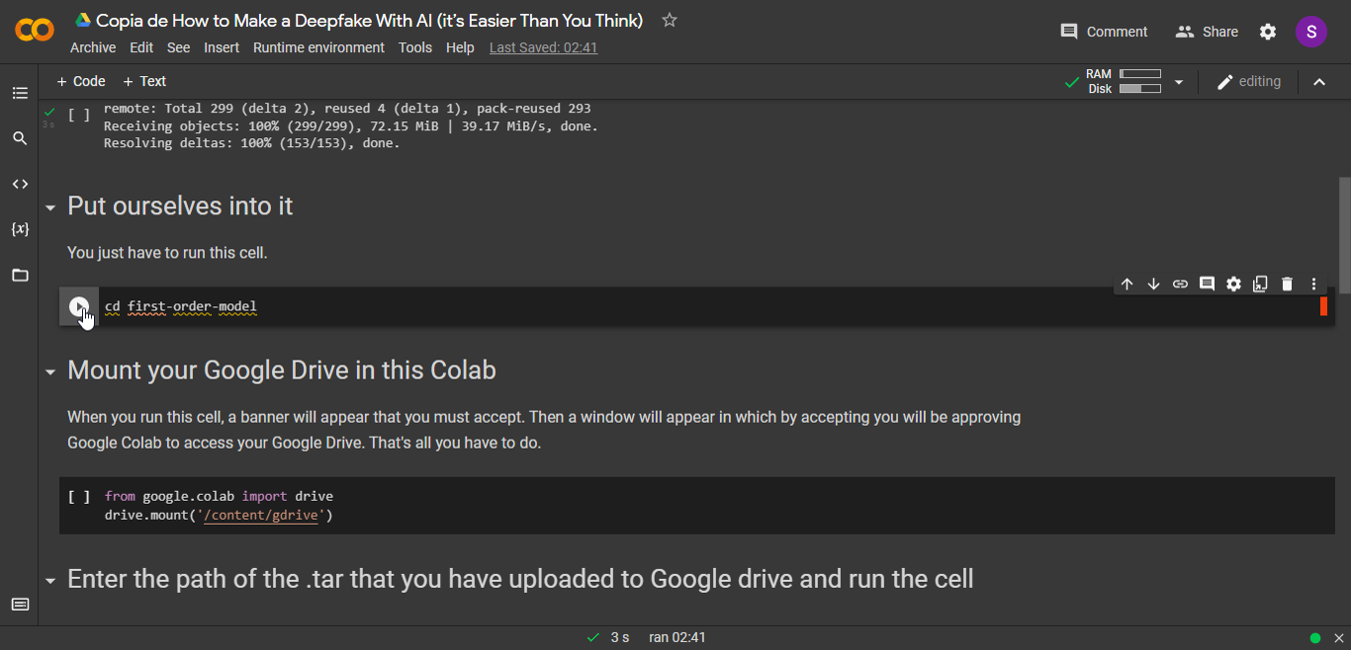Click the Share button
Image resolution: width=1351 pixels, height=650 pixels.
(1207, 32)
